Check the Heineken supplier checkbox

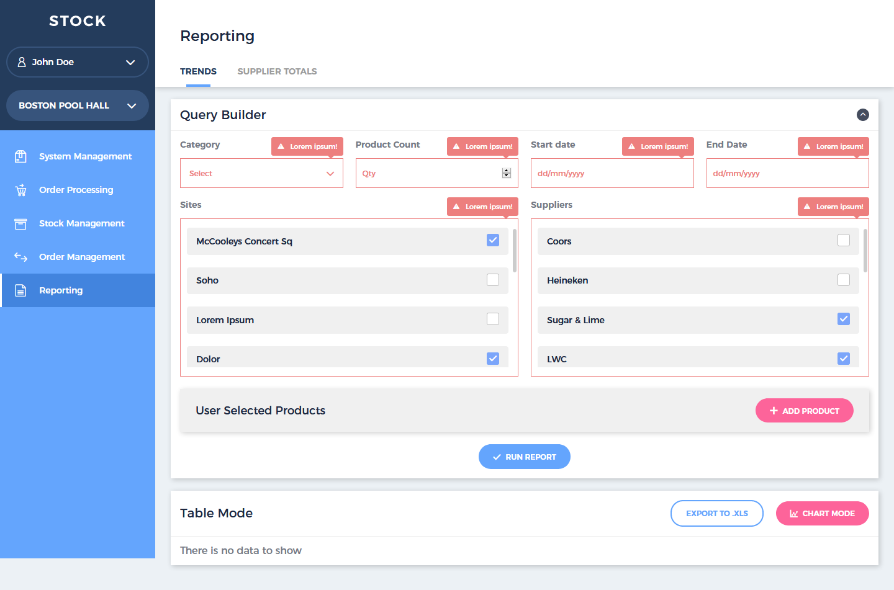[x=843, y=280]
